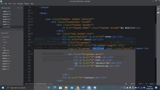Viewport: 160px width, 90px height.
Task: Collapse the navbar-nav ul fold at line 18
Action: point(32,33)
